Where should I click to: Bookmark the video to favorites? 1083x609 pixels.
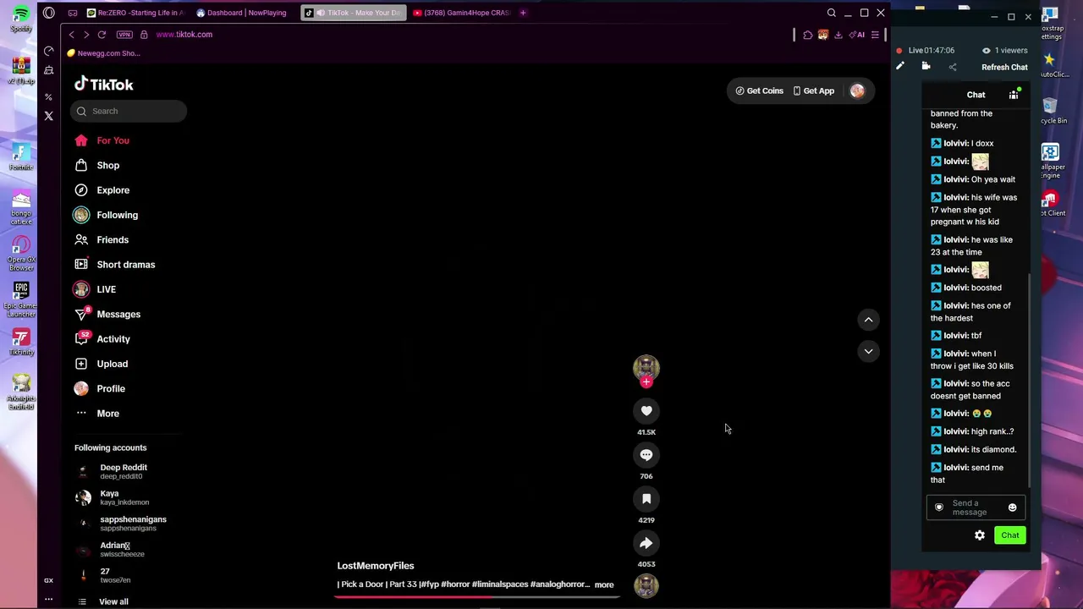tap(646, 499)
